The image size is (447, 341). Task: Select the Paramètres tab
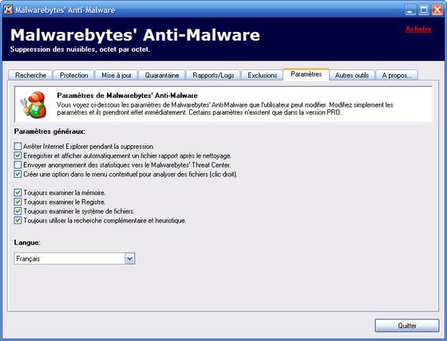(x=307, y=74)
